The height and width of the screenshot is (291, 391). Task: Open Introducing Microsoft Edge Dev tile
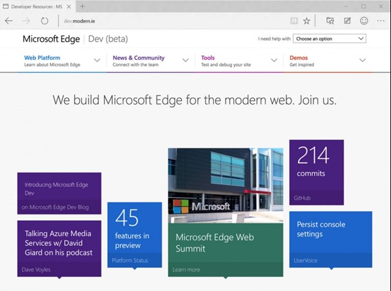tap(59, 193)
